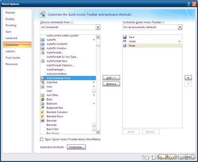Image resolution: width=198 pixels, height=162 pixels.
Task: Open the Advanced options category
Action: coord(11,38)
